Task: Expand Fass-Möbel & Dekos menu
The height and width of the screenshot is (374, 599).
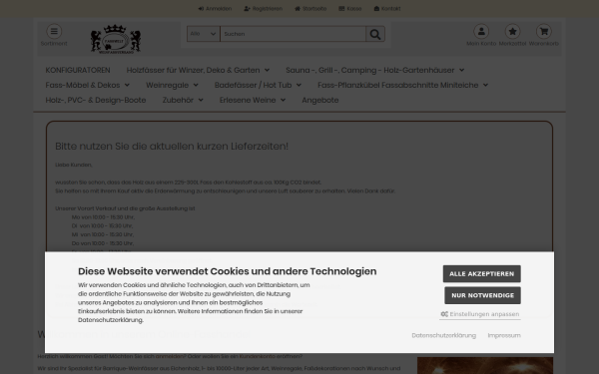Action: (88, 85)
